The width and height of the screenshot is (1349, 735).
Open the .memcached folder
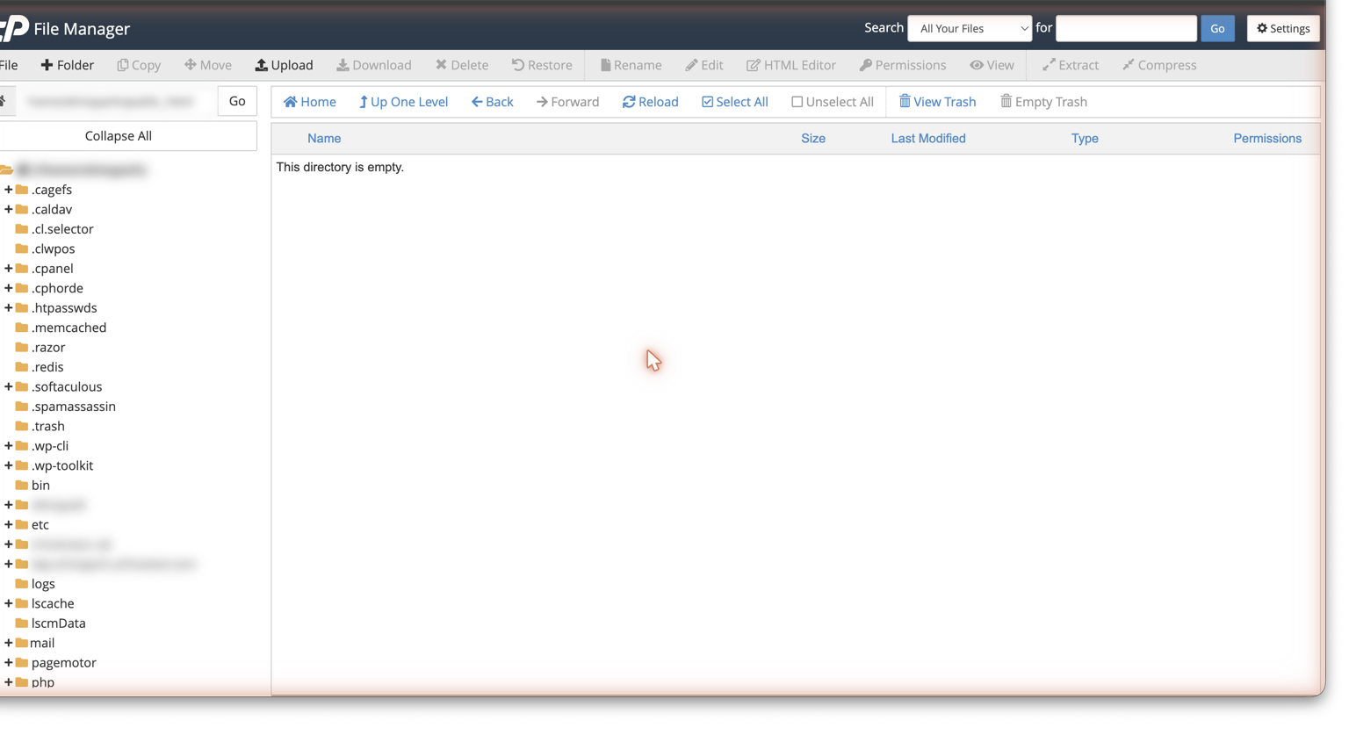tap(61, 328)
